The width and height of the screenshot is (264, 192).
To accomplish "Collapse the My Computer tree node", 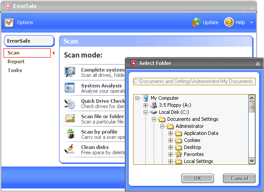I will (137, 98).
